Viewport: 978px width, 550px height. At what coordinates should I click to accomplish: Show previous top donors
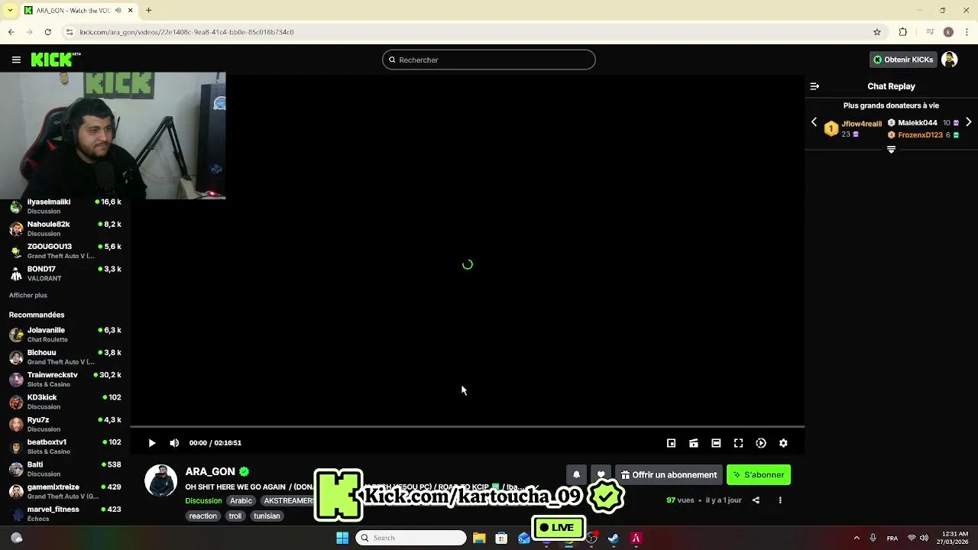click(814, 122)
